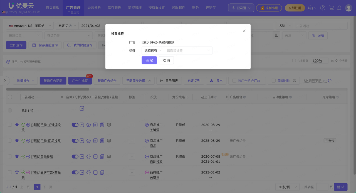Open the 福利小屋 link
This screenshot has height=193, width=356.
coord(269,8)
